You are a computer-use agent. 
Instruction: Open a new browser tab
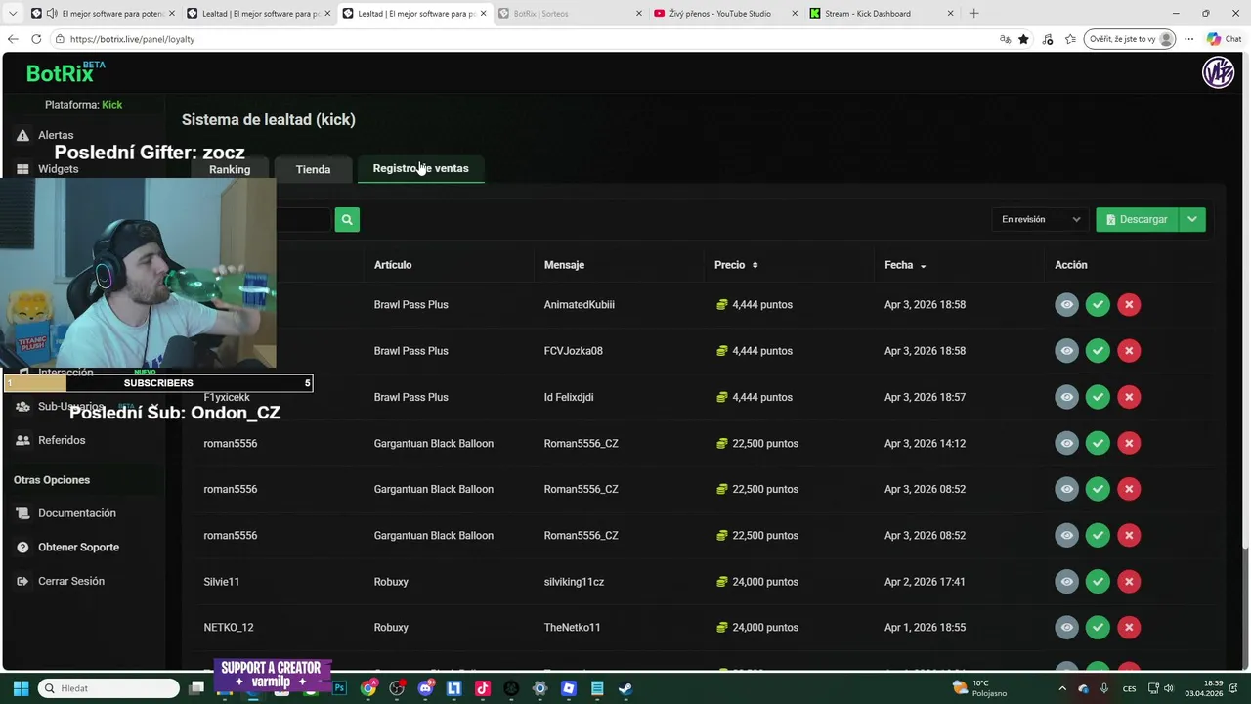[973, 14]
